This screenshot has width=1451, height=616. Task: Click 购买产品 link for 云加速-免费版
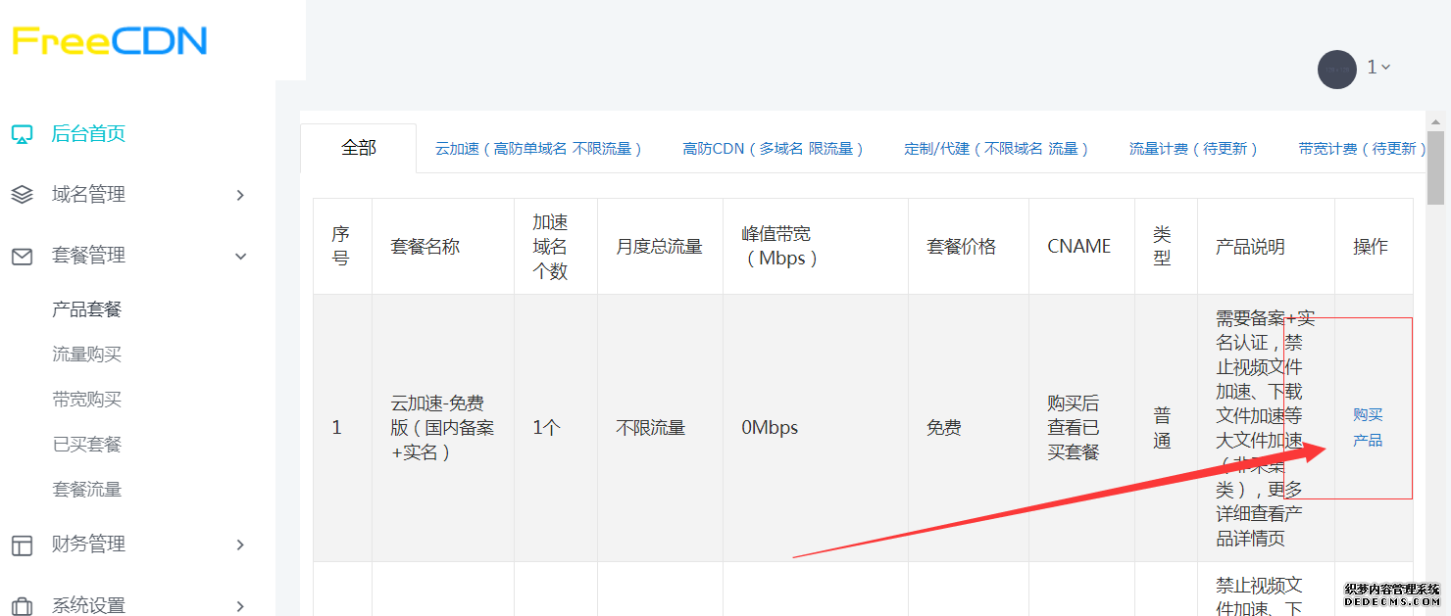click(1368, 427)
